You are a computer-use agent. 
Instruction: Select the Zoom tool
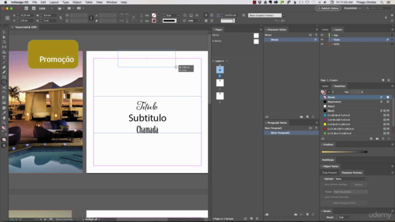[4, 123]
